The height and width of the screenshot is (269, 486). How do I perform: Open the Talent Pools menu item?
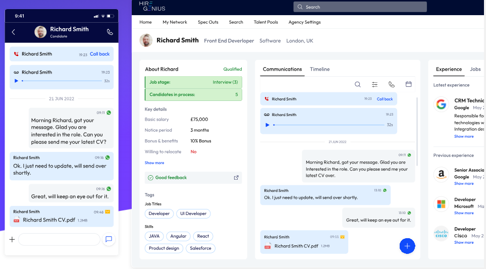click(x=265, y=22)
